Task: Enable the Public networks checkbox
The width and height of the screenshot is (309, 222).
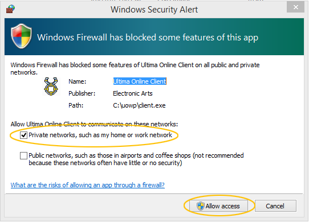Action: 23,155
